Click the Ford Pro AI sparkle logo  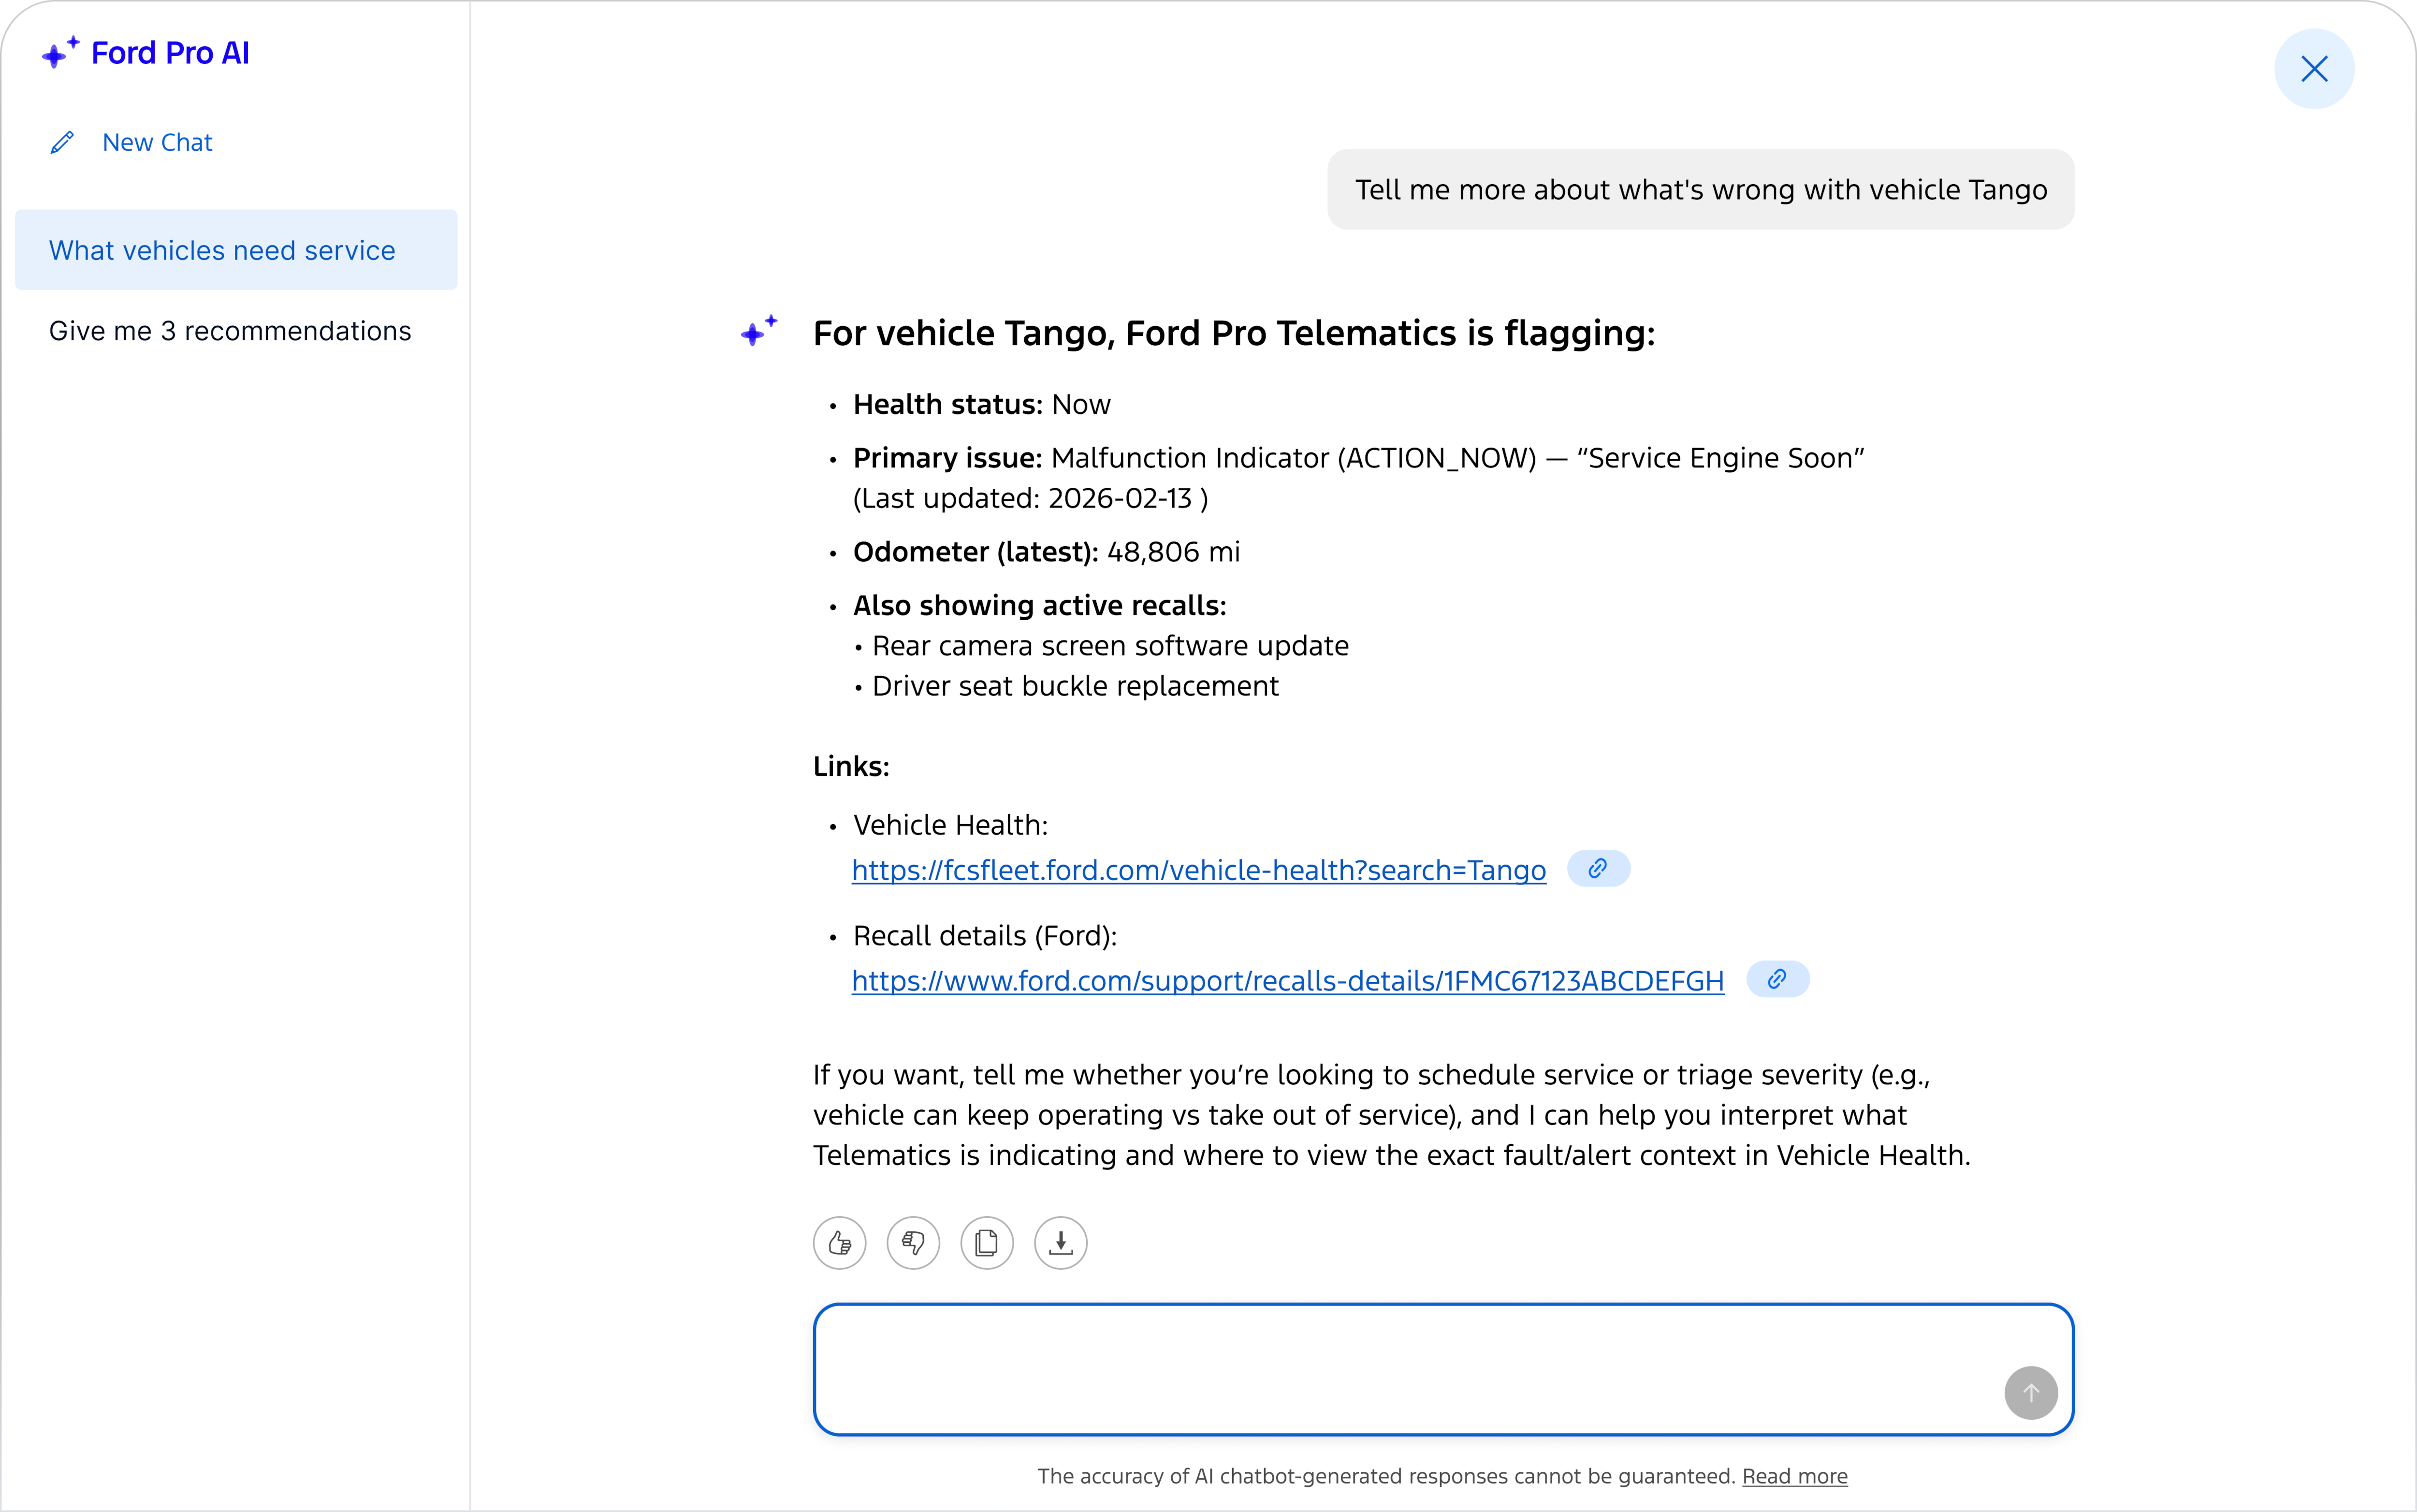click(x=60, y=52)
